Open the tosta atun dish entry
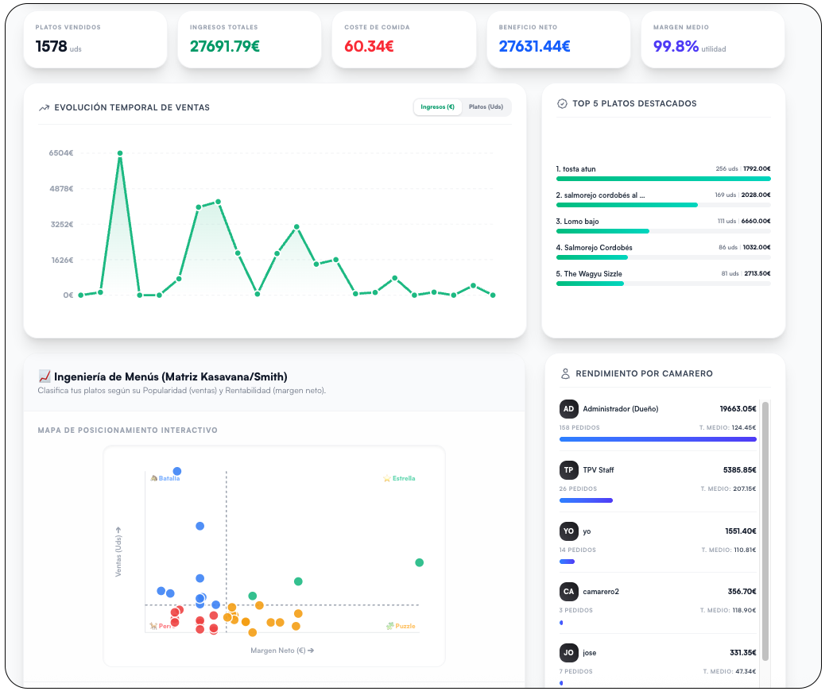 (x=663, y=173)
